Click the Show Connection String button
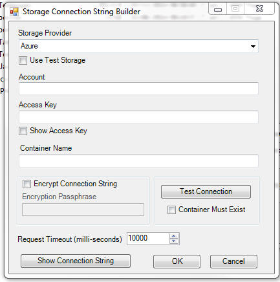This screenshot has height=282, width=280. [76, 261]
